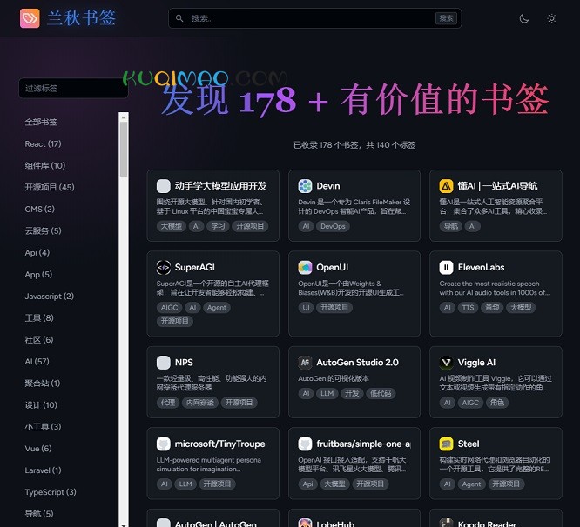The image size is (580, 527).
Task: Select 工具 (8) tag in sidebar
Action: [x=39, y=318]
